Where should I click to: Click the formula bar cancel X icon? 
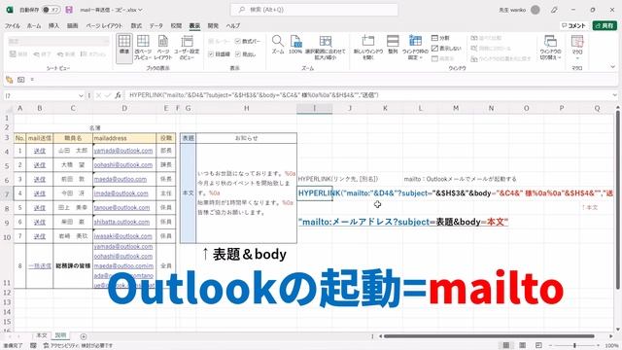point(99,95)
